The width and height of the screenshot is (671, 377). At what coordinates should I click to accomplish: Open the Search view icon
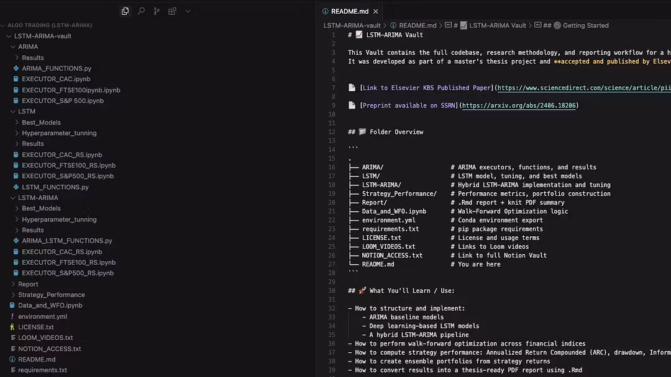141,11
